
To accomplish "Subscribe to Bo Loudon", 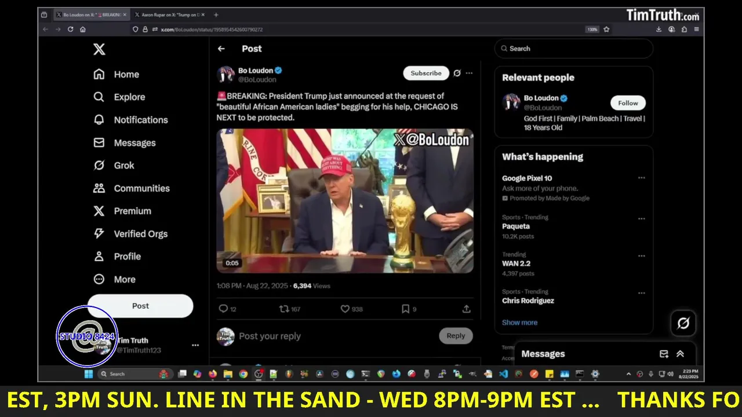I will point(426,73).
